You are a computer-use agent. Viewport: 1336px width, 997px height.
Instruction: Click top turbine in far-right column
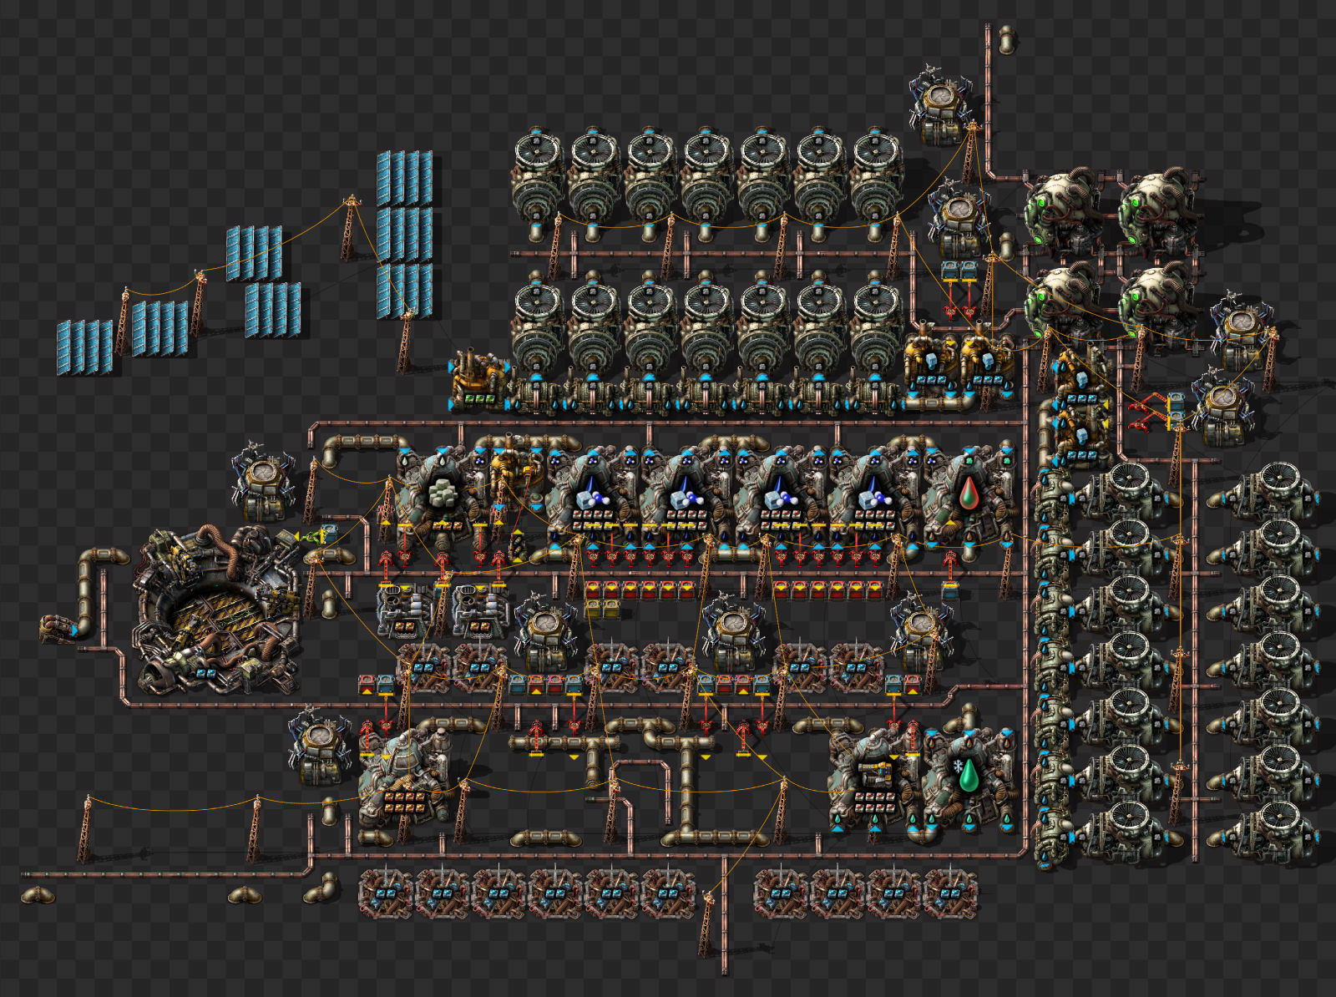click(1263, 493)
